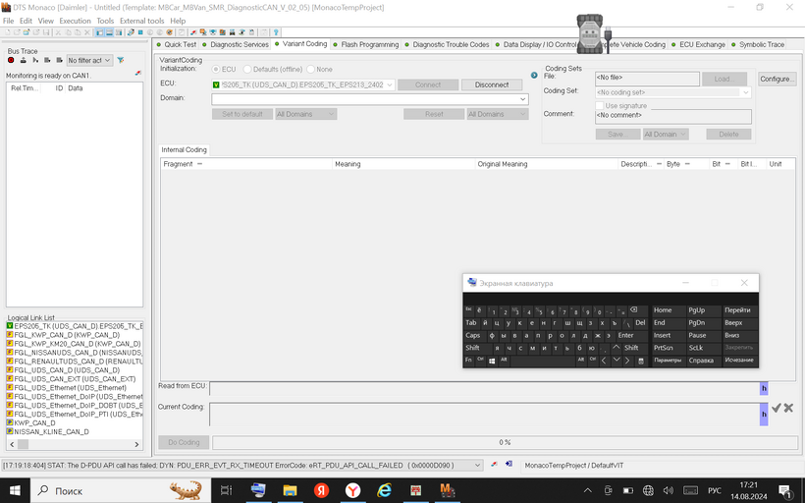
Task: Switch to the Flash Programming tab
Action: pyautogui.click(x=365, y=44)
